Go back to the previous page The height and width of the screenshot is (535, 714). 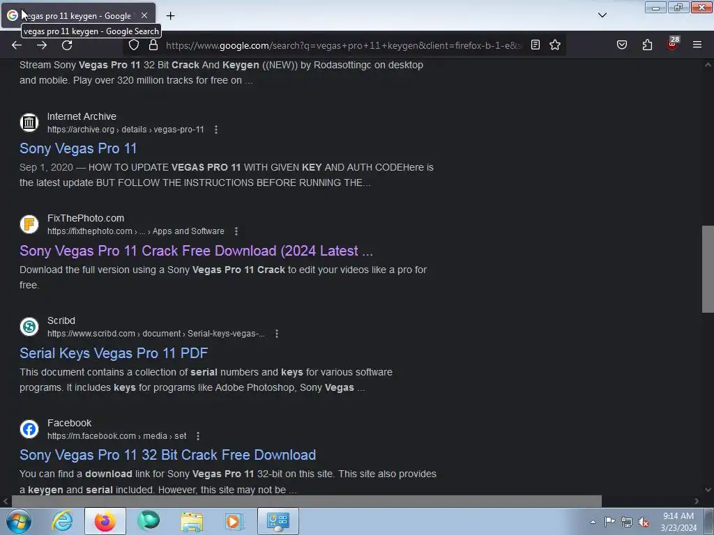click(17, 45)
